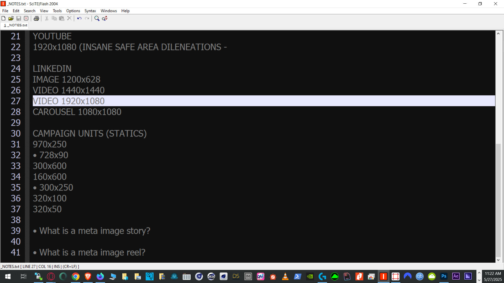Open Replace using the toolbar icon
This screenshot has height=283, width=504.
pyautogui.click(x=105, y=18)
